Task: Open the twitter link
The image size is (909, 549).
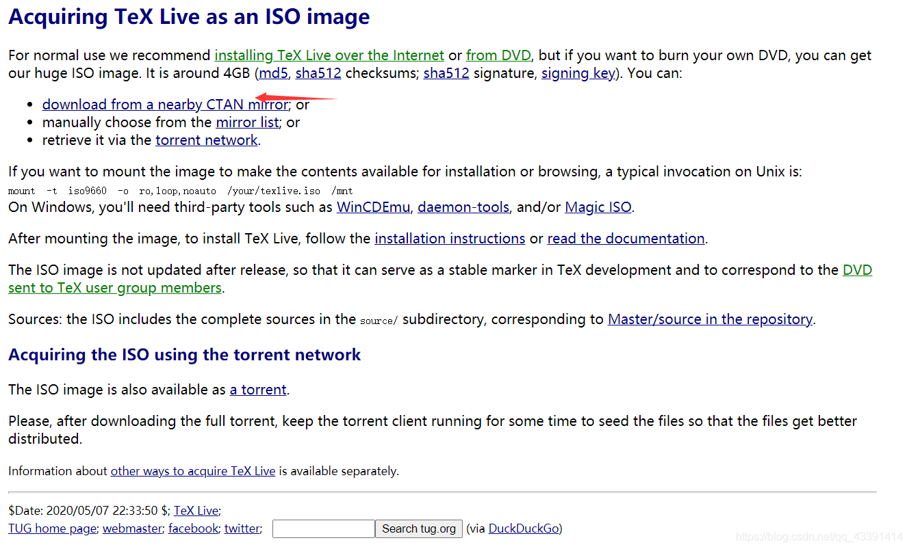Action: pyautogui.click(x=242, y=528)
